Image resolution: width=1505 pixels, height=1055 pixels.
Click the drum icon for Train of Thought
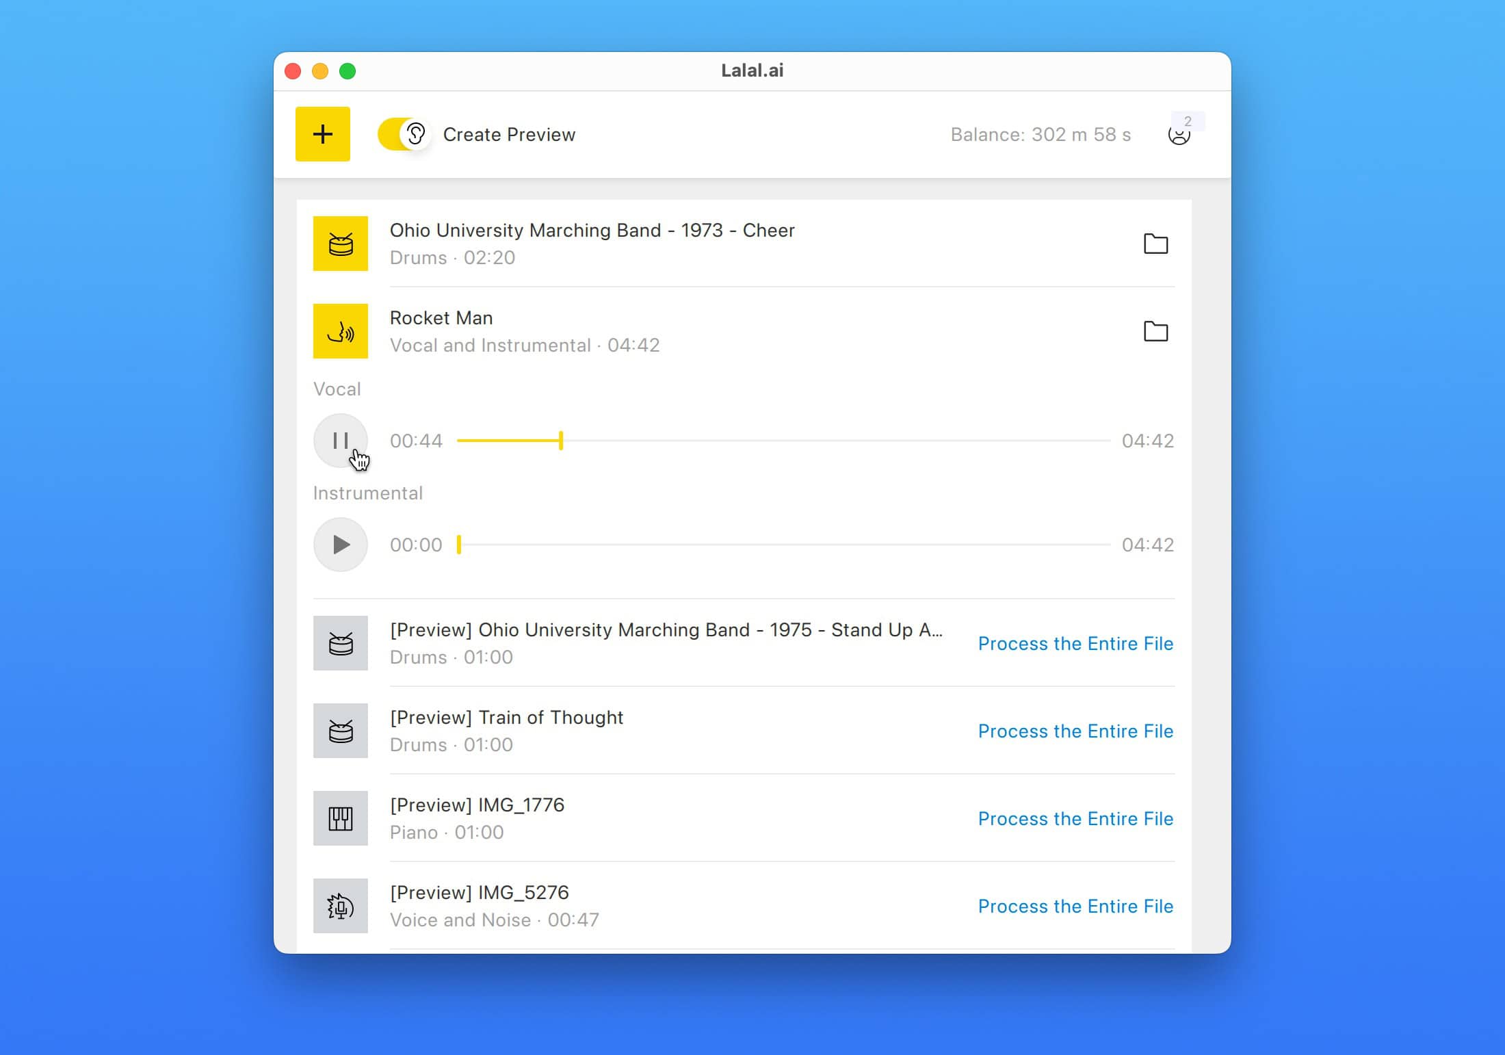pyautogui.click(x=341, y=731)
